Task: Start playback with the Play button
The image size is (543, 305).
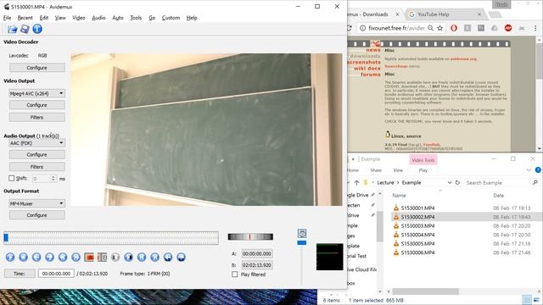Action: point(10,257)
